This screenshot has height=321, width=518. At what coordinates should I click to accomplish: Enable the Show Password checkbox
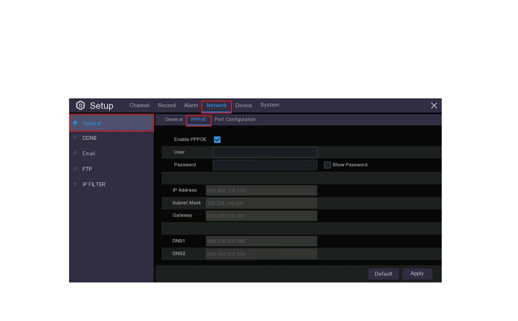click(x=327, y=165)
